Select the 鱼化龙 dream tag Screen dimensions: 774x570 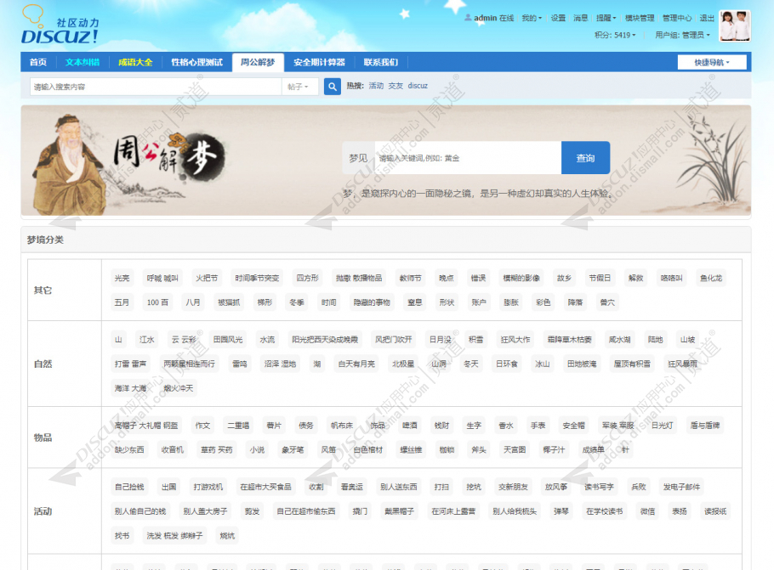(x=711, y=278)
